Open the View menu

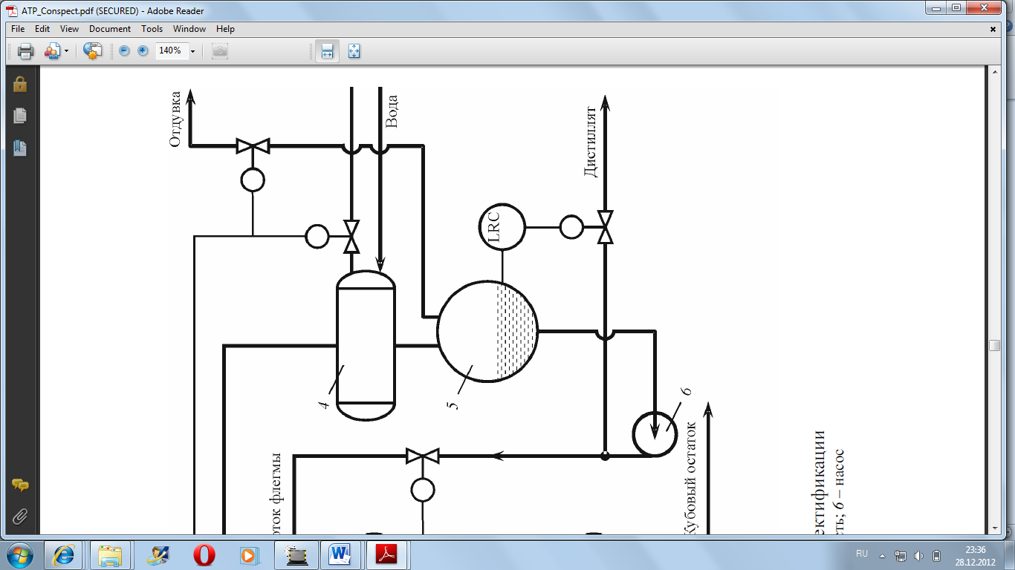pos(69,29)
